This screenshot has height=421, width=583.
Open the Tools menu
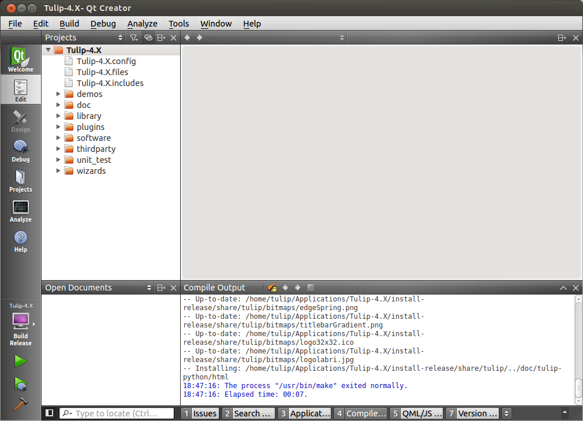179,24
